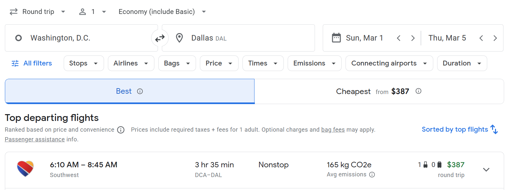The width and height of the screenshot is (509, 190).
Task: Go to next day for departure date
Action: (x=413, y=38)
